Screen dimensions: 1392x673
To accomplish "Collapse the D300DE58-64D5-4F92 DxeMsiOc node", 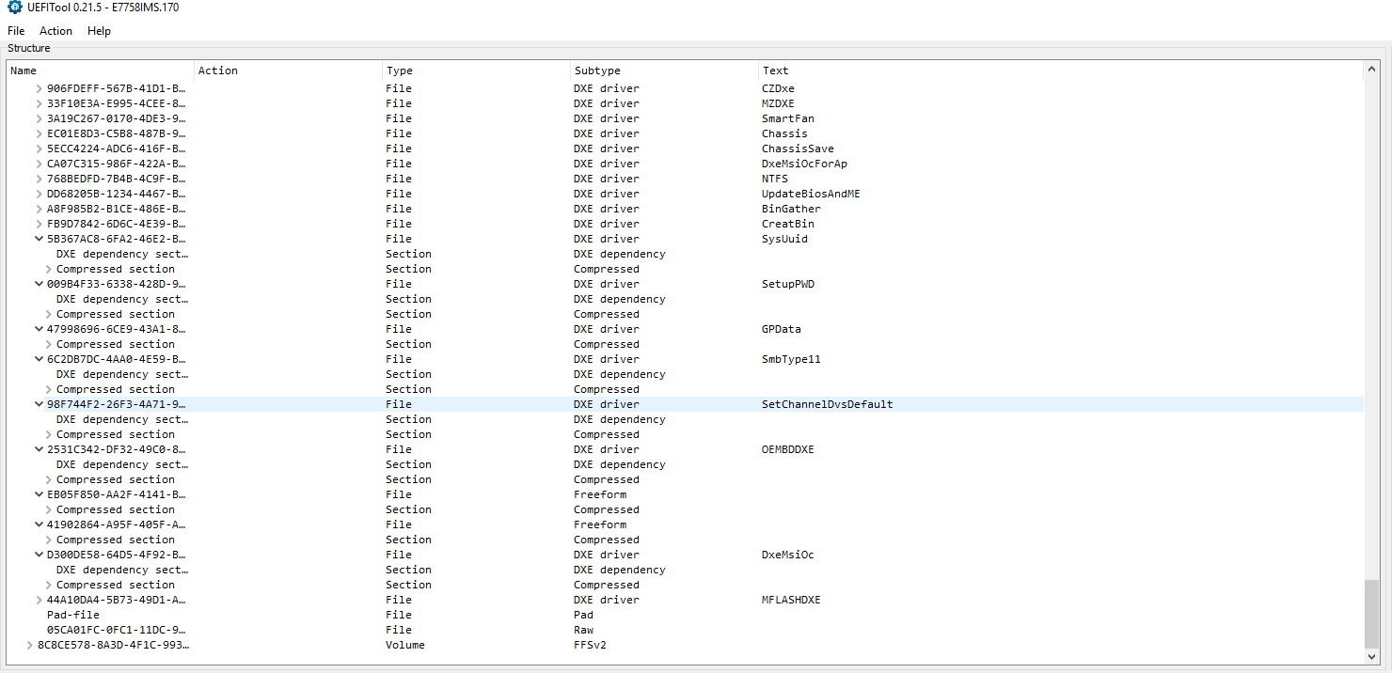I will 40,555.
